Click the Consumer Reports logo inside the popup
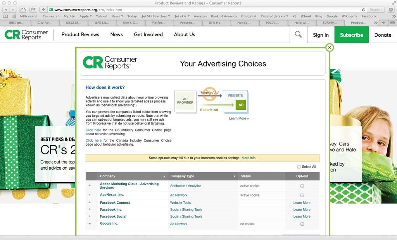Screen dimensions: 397x240 click(110, 63)
